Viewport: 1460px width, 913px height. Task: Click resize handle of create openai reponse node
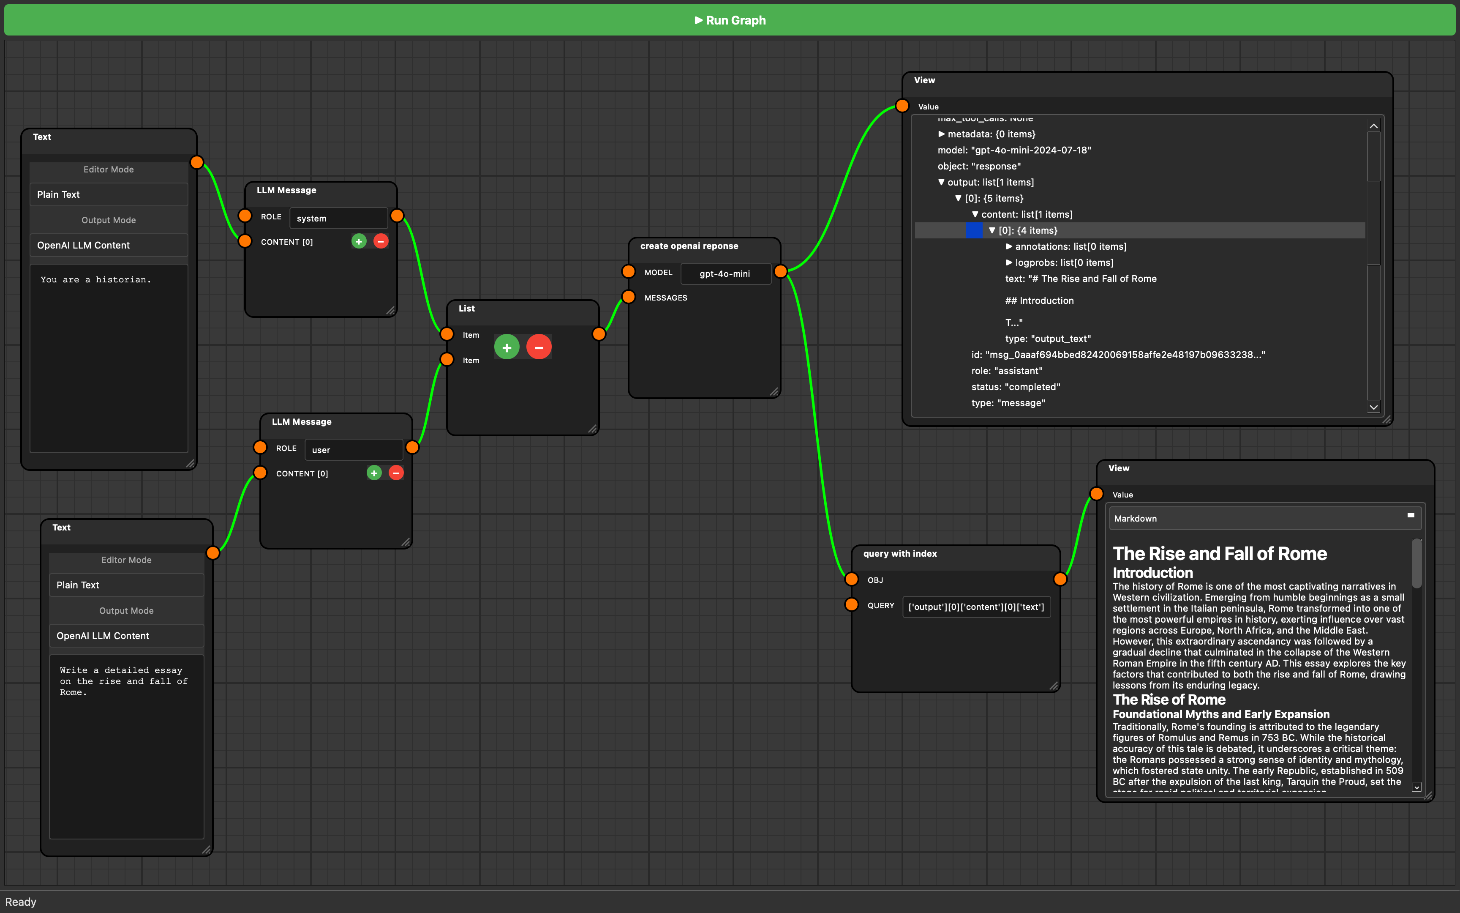tap(774, 392)
